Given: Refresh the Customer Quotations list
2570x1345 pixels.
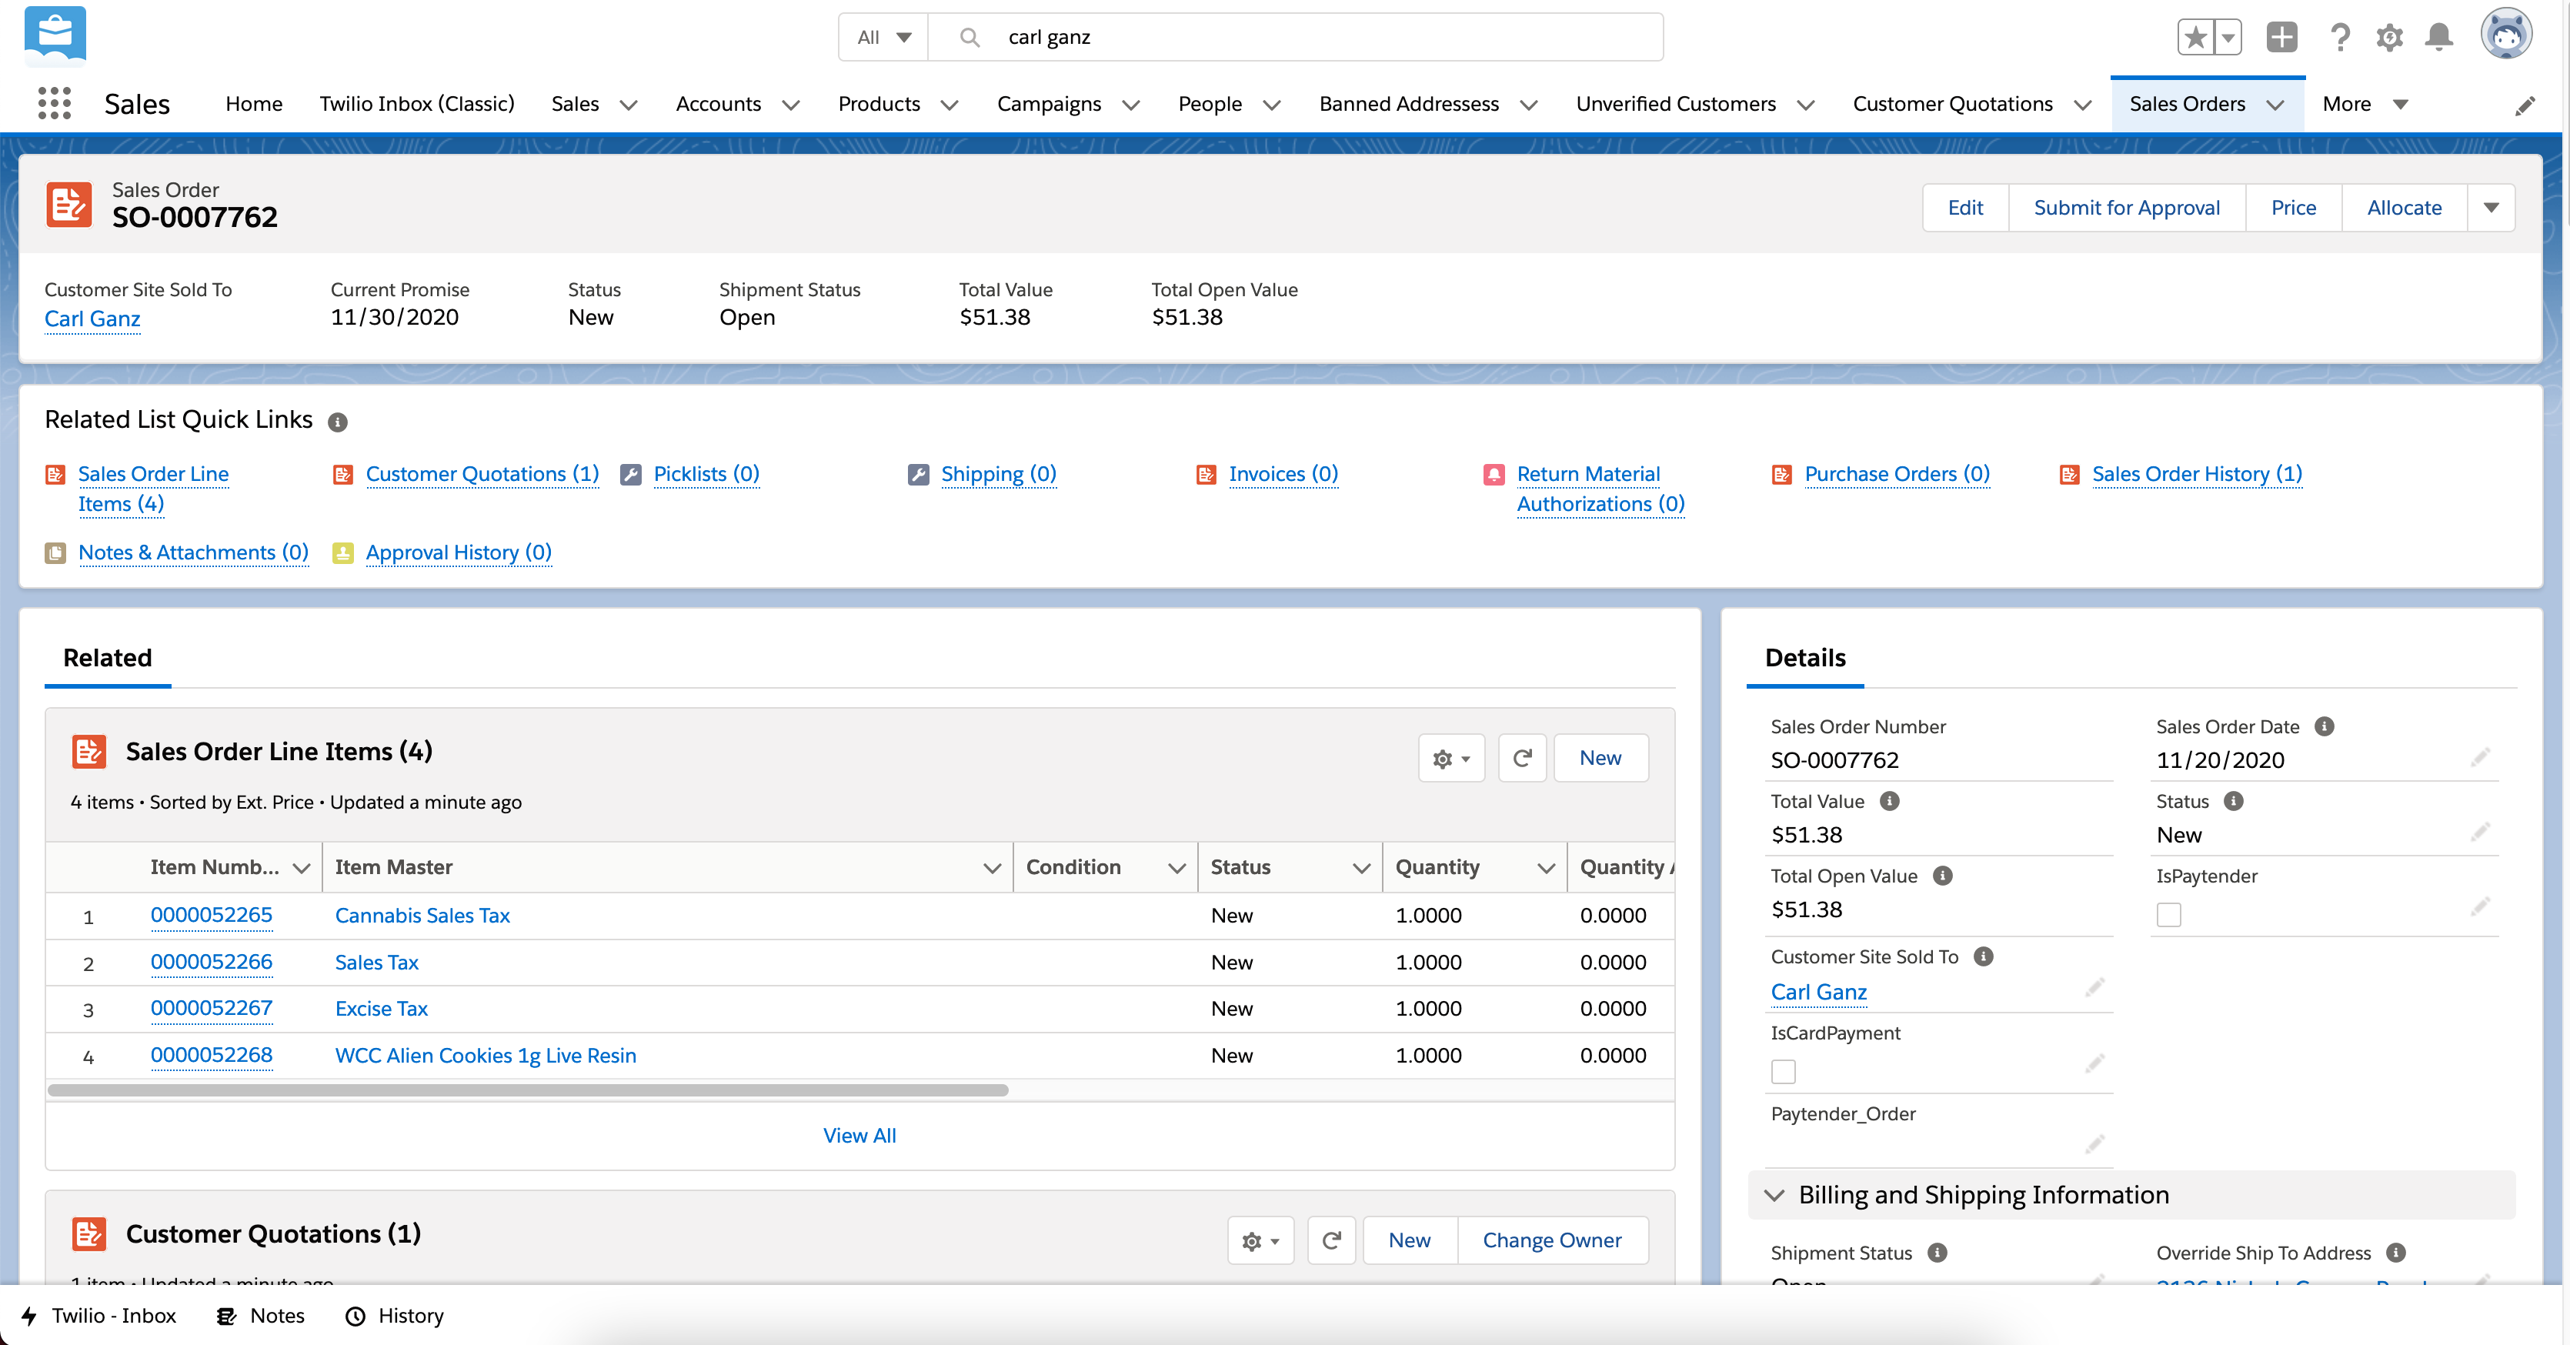Looking at the screenshot, I should coord(1332,1241).
